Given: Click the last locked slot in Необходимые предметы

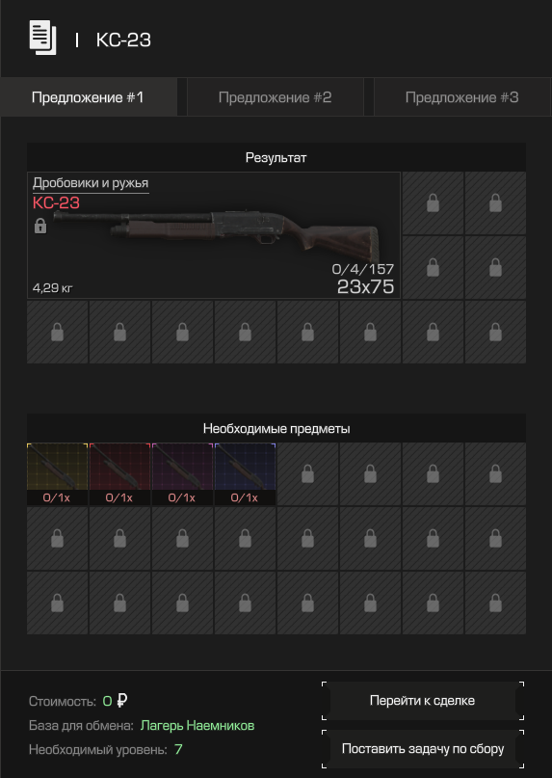Looking at the screenshot, I should click(495, 603).
